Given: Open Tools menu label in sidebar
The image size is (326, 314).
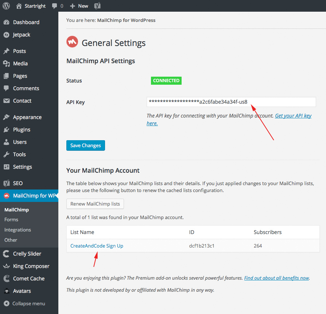Looking at the screenshot, I should click(x=19, y=154).
